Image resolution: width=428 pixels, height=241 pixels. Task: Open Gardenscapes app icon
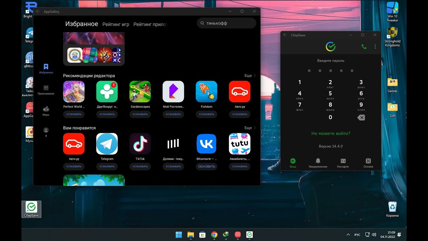140,91
